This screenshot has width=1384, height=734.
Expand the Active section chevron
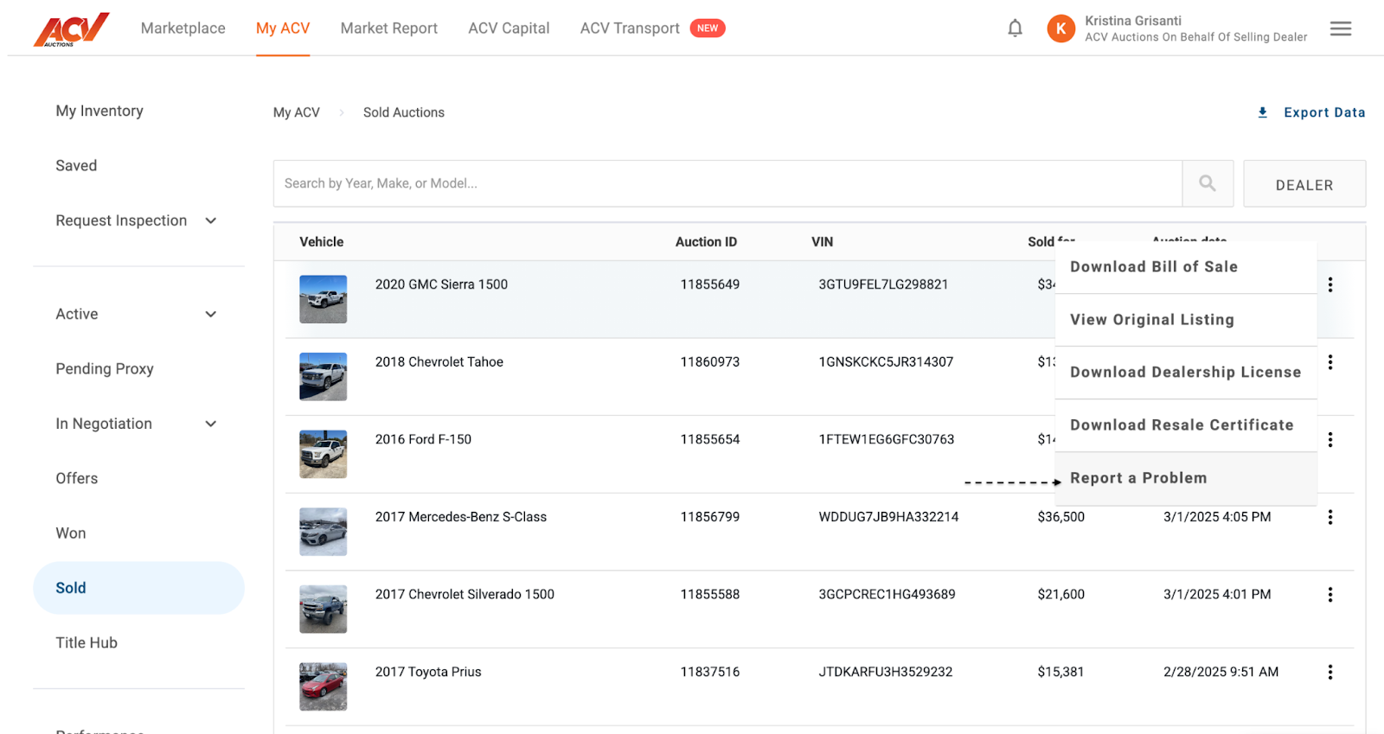pyautogui.click(x=210, y=314)
